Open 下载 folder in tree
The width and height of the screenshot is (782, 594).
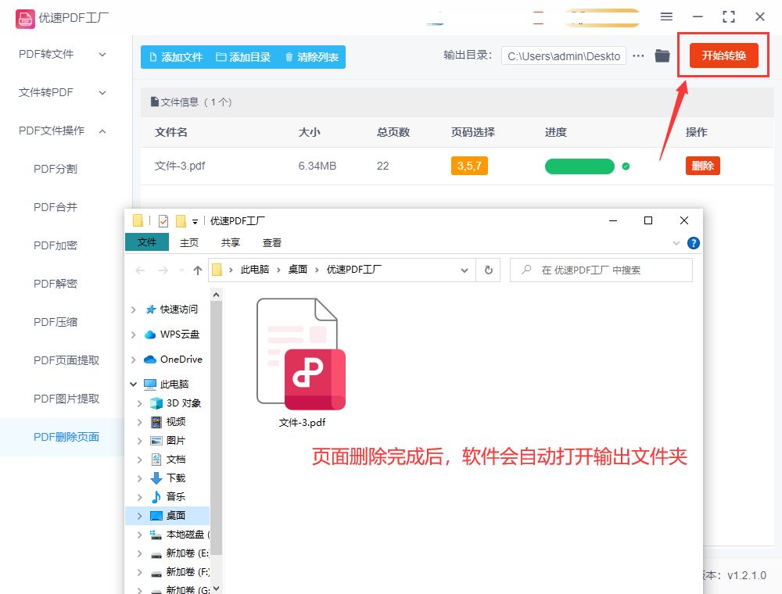click(x=175, y=478)
